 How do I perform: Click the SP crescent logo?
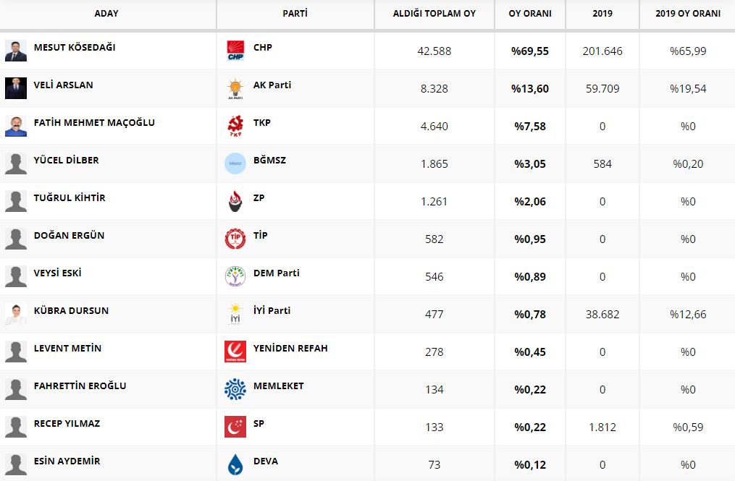(235, 427)
